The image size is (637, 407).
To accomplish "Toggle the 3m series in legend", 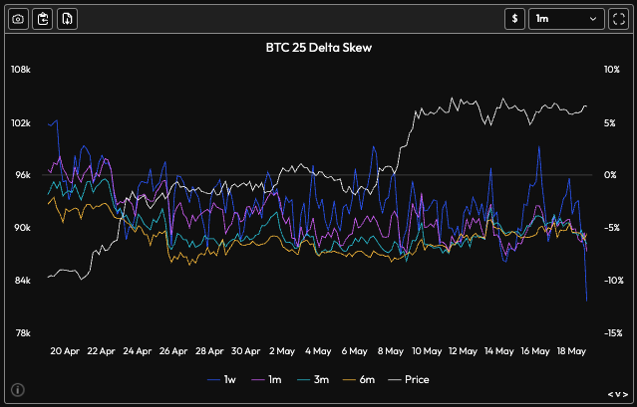I will point(312,380).
